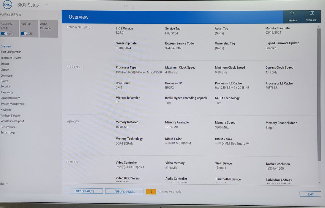Click processor type i5-13500 text
The image size is (325, 208).
pyautogui.click(x=139, y=73)
